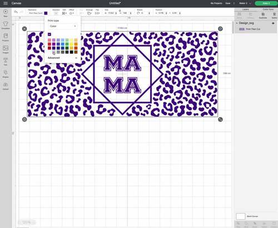Click the Make It button

coord(266,3)
